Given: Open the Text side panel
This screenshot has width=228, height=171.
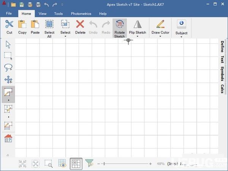Looking at the screenshot, I should [x=222, y=59].
